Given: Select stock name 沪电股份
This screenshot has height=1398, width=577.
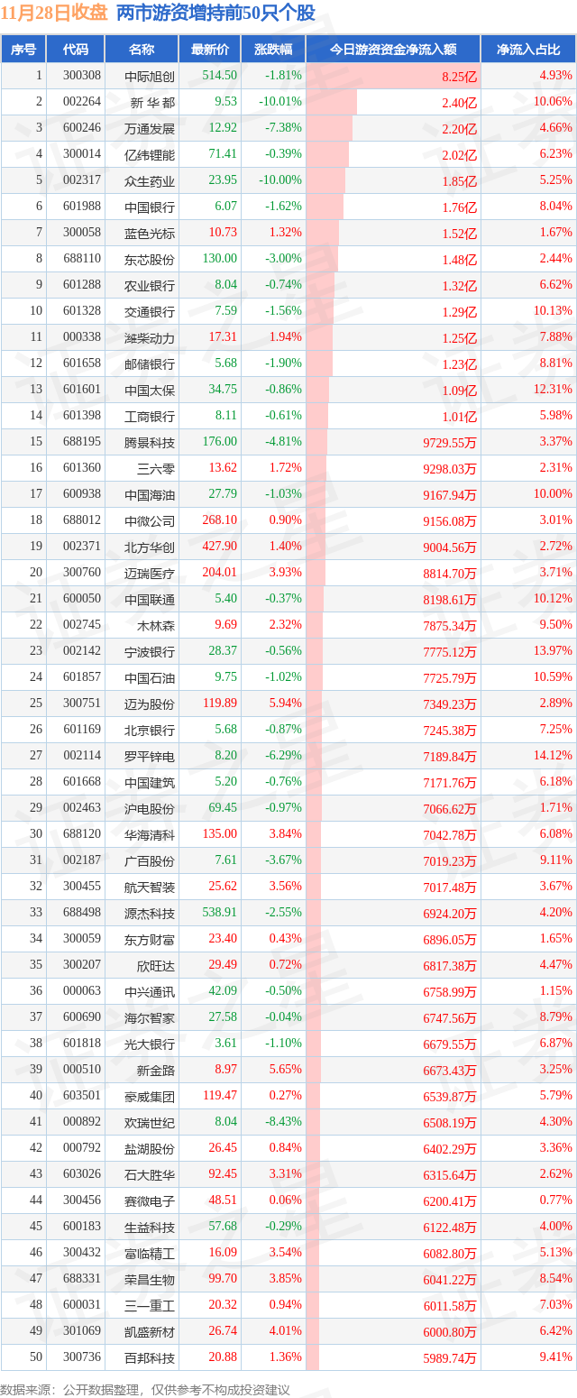Looking at the screenshot, I should coord(151,809).
